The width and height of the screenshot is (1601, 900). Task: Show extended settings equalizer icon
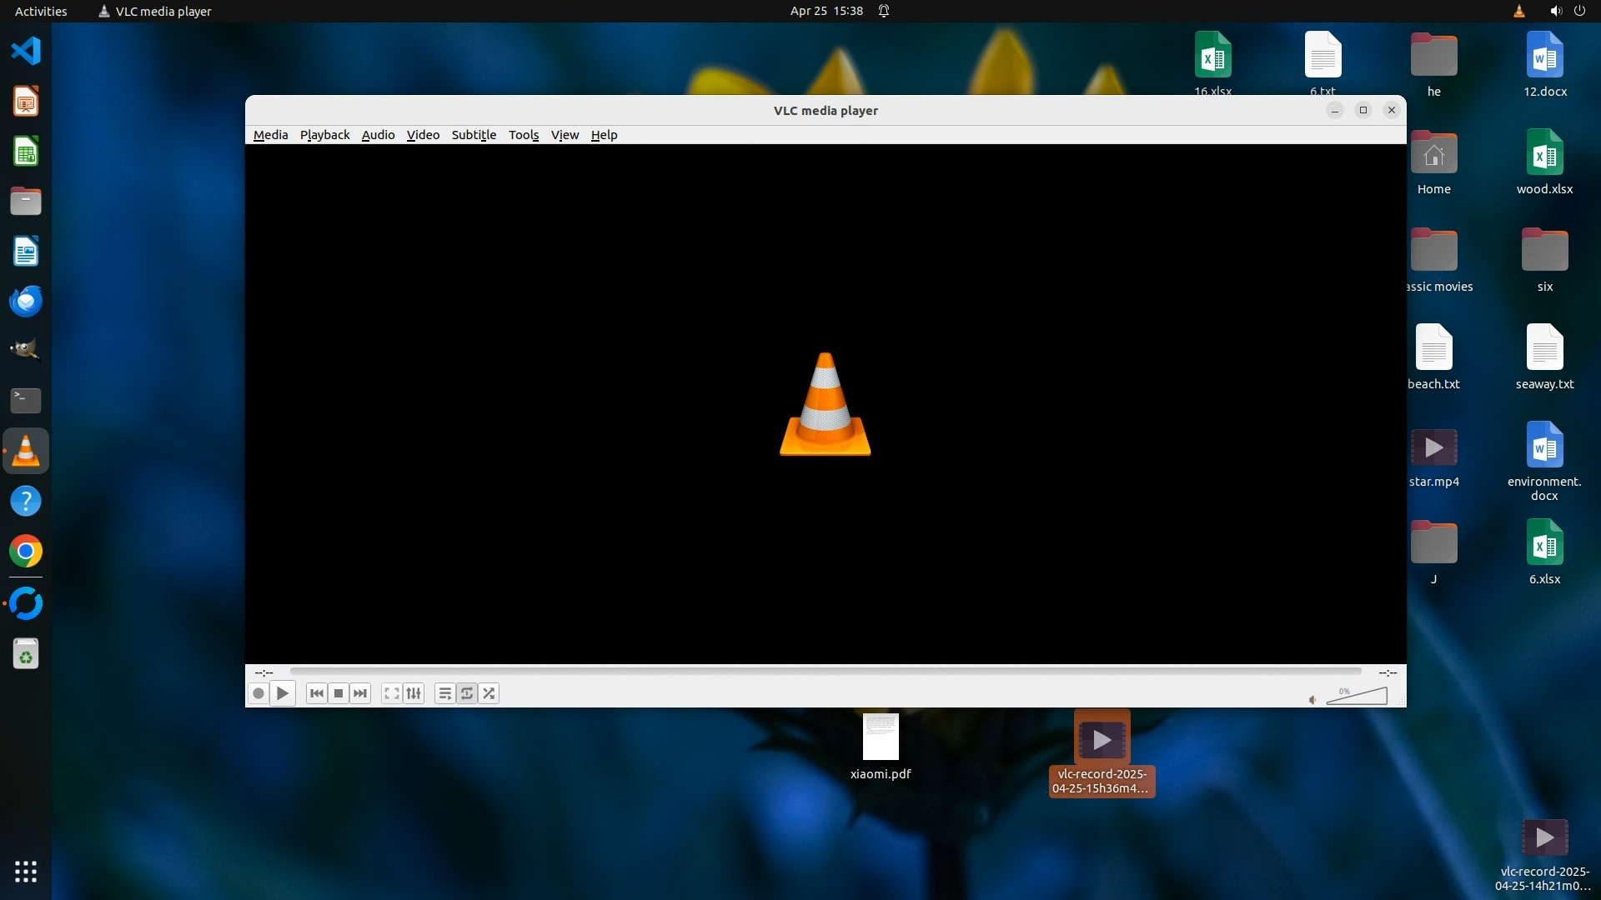tap(414, 693)
